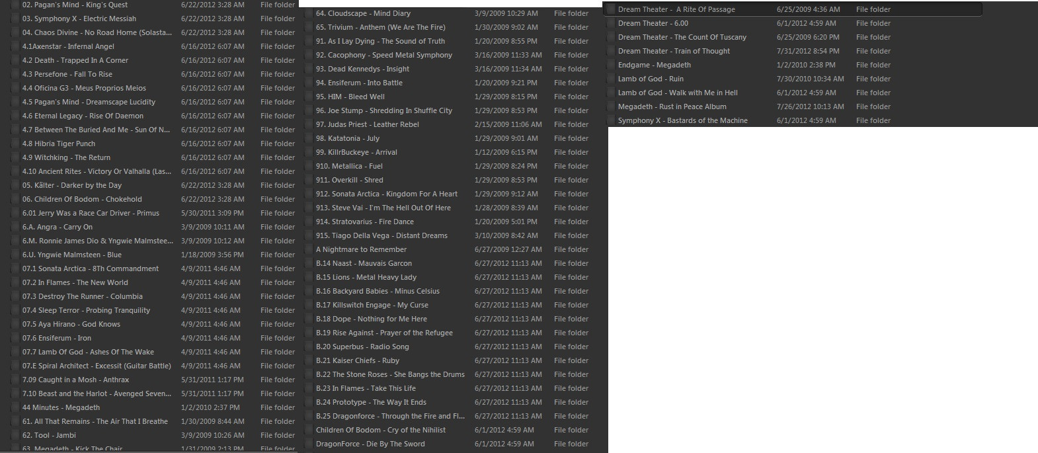Select '6.U. Yngwie Malmsteen - Blue' folder name
The image size is (1038, 453).
click(x=72, y=255)
